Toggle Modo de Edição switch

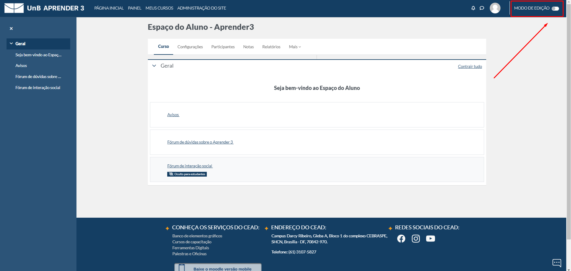[x=555, y=8]
